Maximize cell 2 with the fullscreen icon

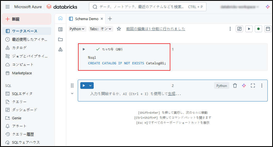(x=253, y=86)
